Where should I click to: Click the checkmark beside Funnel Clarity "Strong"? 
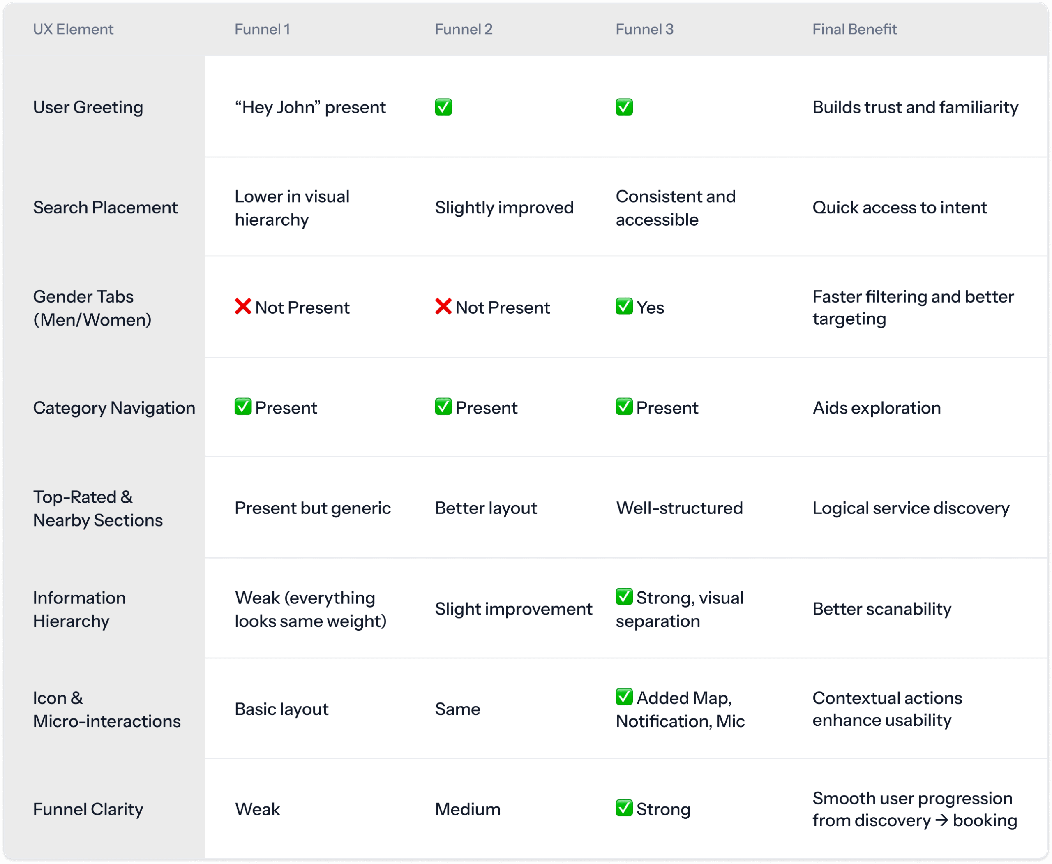tap(624, 808)
